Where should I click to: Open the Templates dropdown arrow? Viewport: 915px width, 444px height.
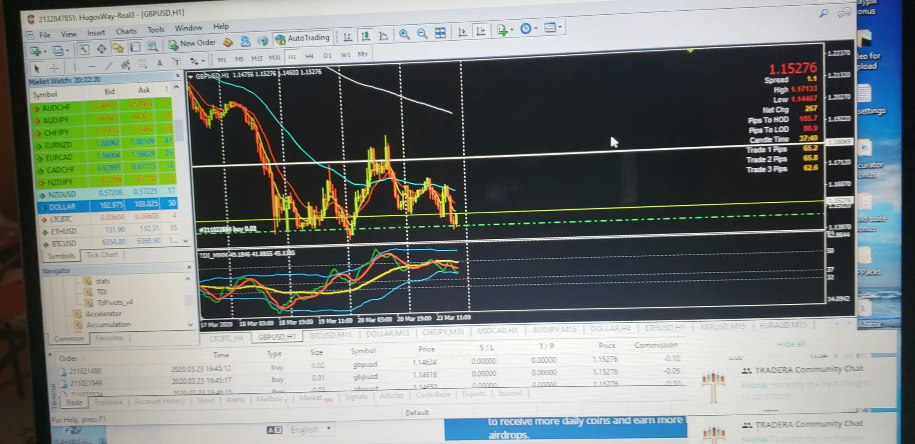(x=560, y=28)
